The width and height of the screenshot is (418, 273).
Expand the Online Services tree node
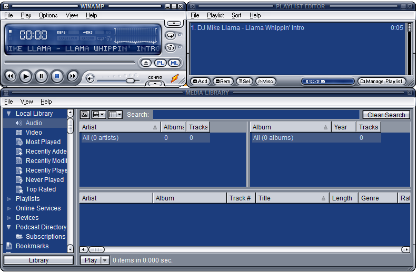click(x=9, y=208)
